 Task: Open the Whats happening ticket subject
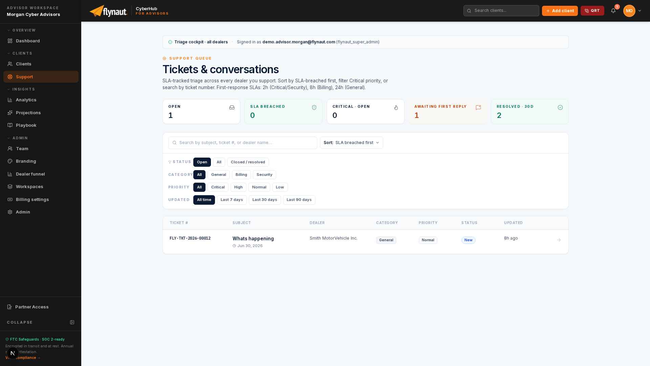[253, 239]
